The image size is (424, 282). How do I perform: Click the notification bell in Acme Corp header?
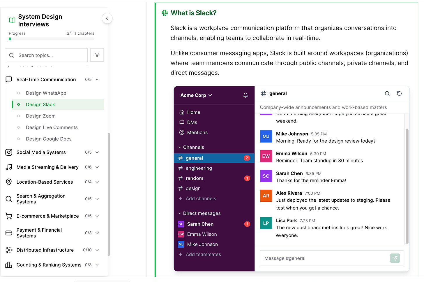point(245,95)
